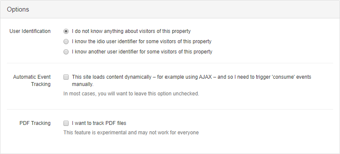Click the "Automatic Event Tracking" section label
This screenshot has height=154, width=340.
click(32, 80)
